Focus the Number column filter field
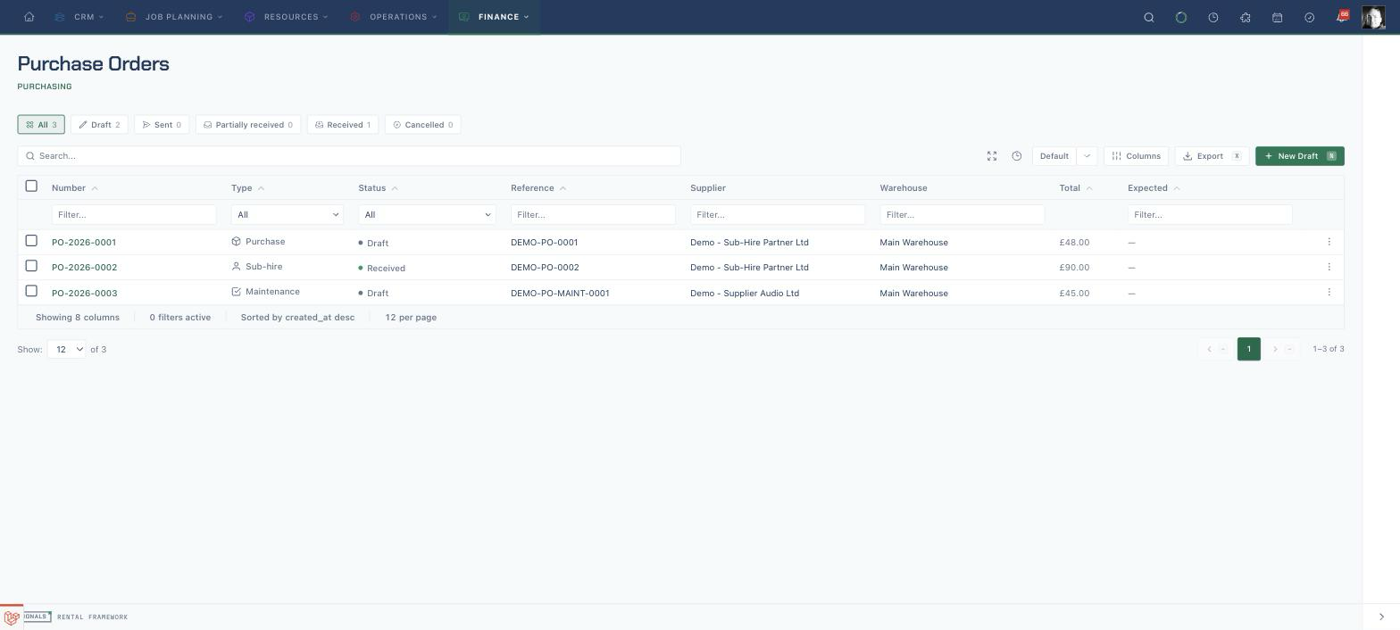The width and height of the screenshot is (1400, 630). [x=134, y=214]
